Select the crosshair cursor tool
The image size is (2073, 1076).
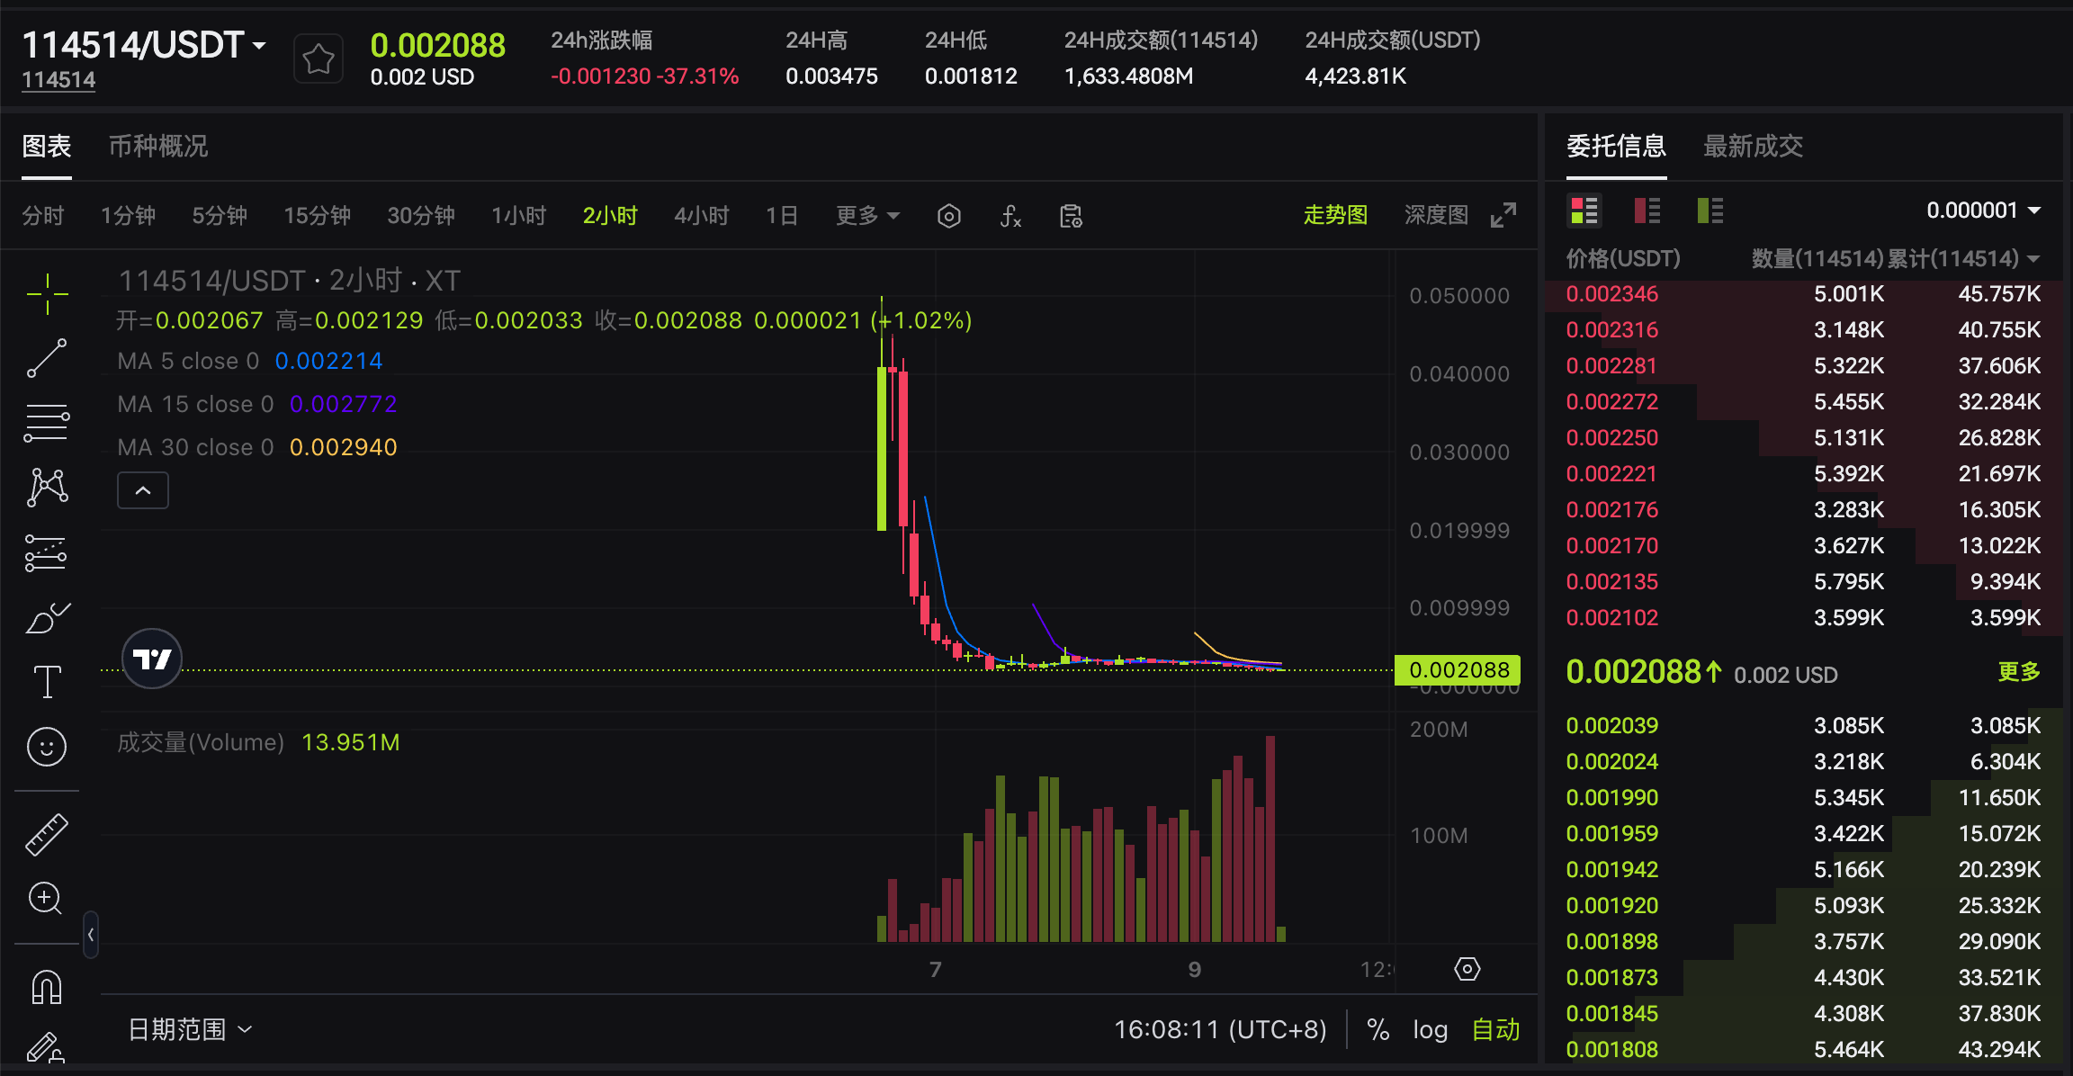(x=47, y=292)
